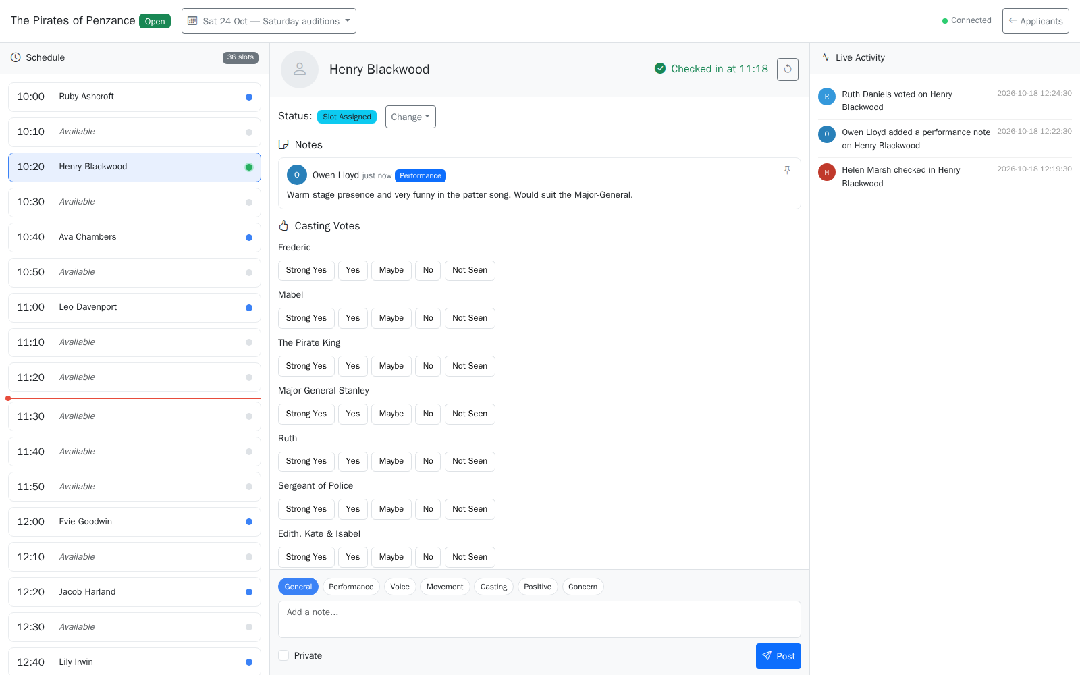
Task: Select the Concern note tag
Action: 583,587
